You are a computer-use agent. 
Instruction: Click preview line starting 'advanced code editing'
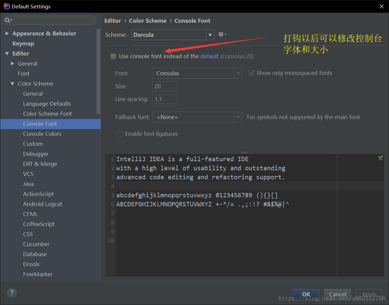201,177
